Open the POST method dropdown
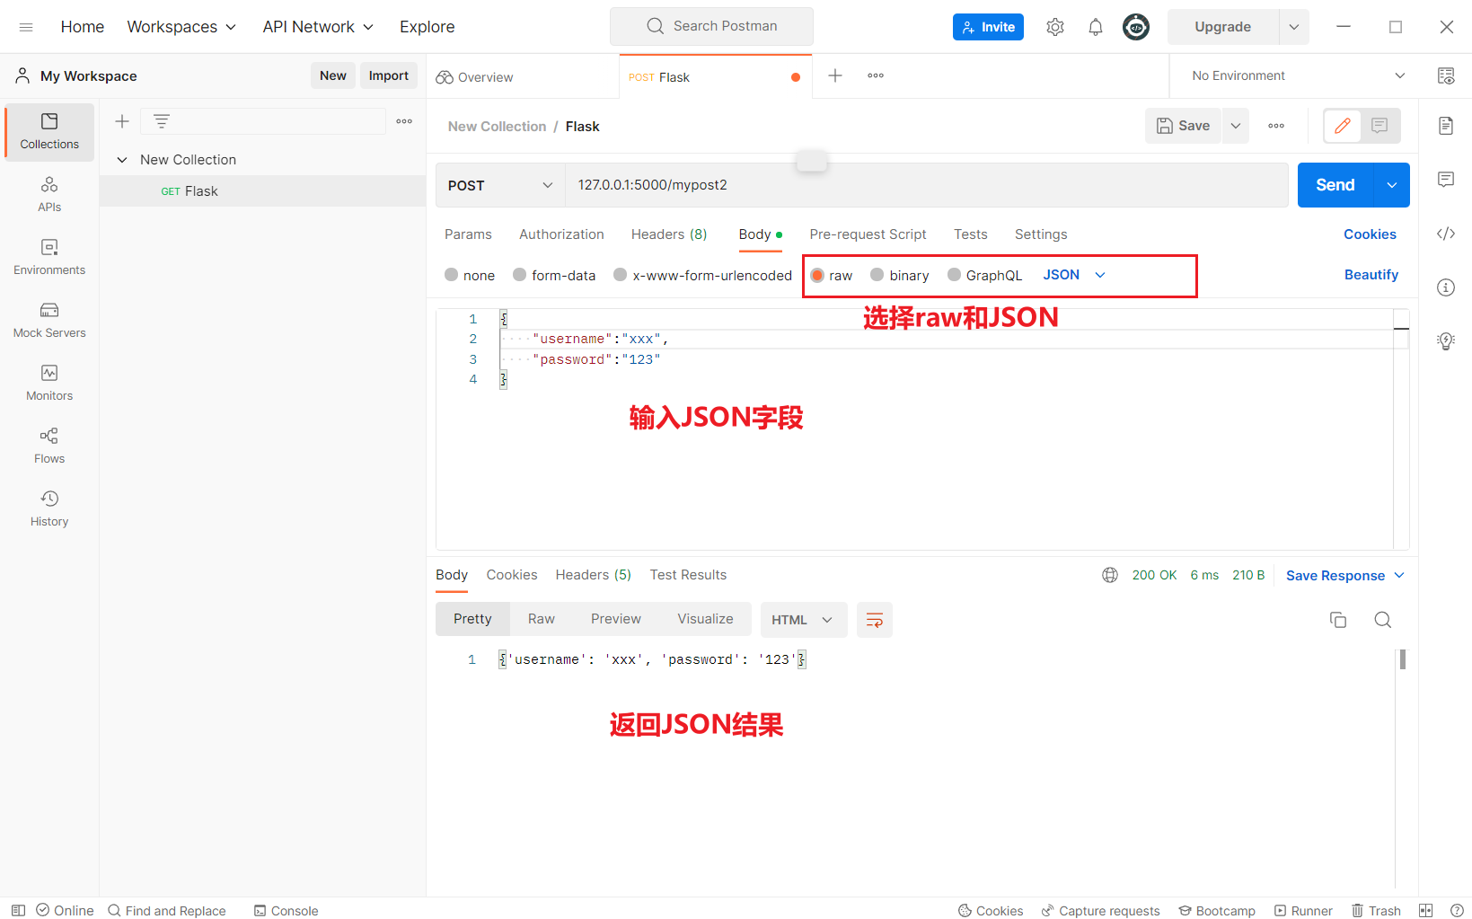The width and height of the screenshot is (1472, 919). [500, 185]
